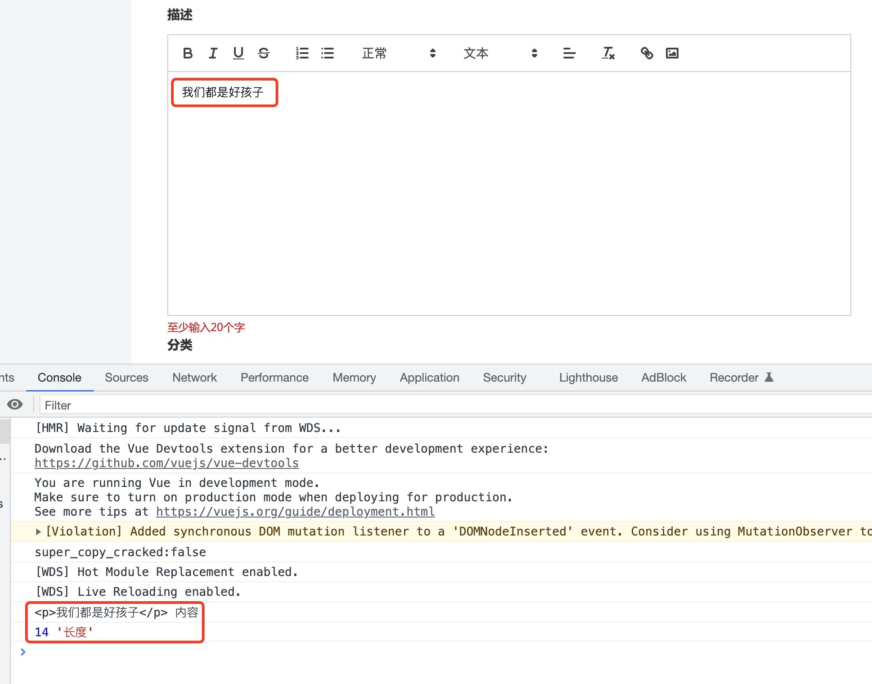Viewport: 872px width, 684px height.
Task: Open the text alignment picker
Action: [569, 54]
